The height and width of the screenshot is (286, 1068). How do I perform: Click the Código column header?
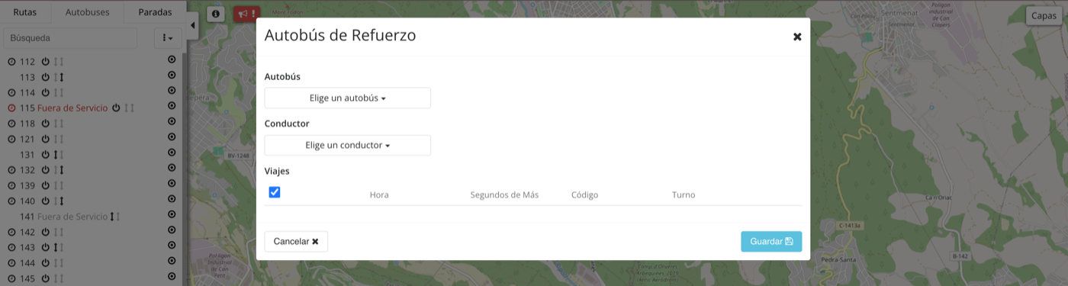tap(584, 195)
